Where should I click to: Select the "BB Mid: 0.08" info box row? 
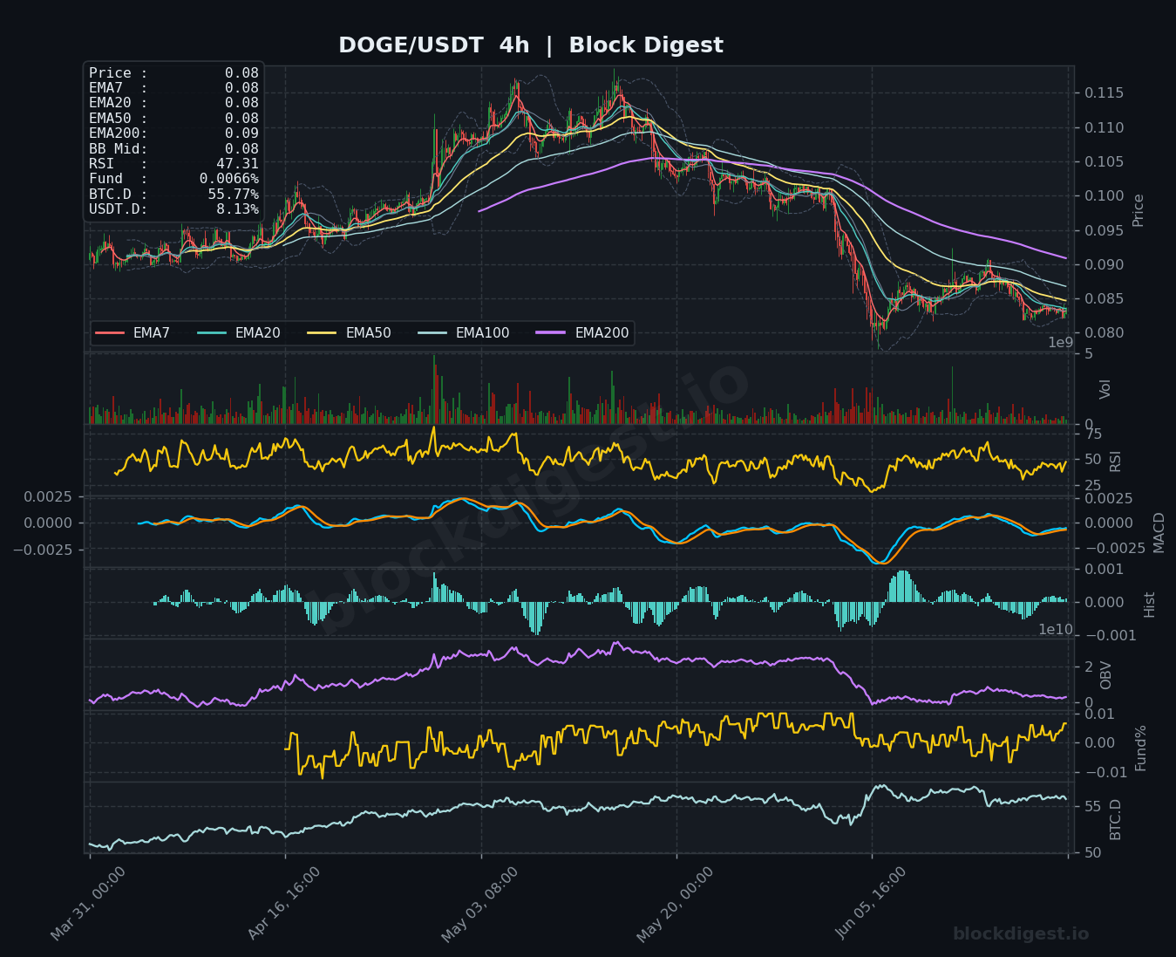pos(173,149)
